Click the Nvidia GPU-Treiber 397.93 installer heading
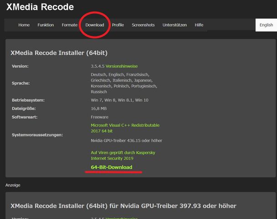Image resolution: width=277 pixels, height=219 pixels. tap(123, 206)
